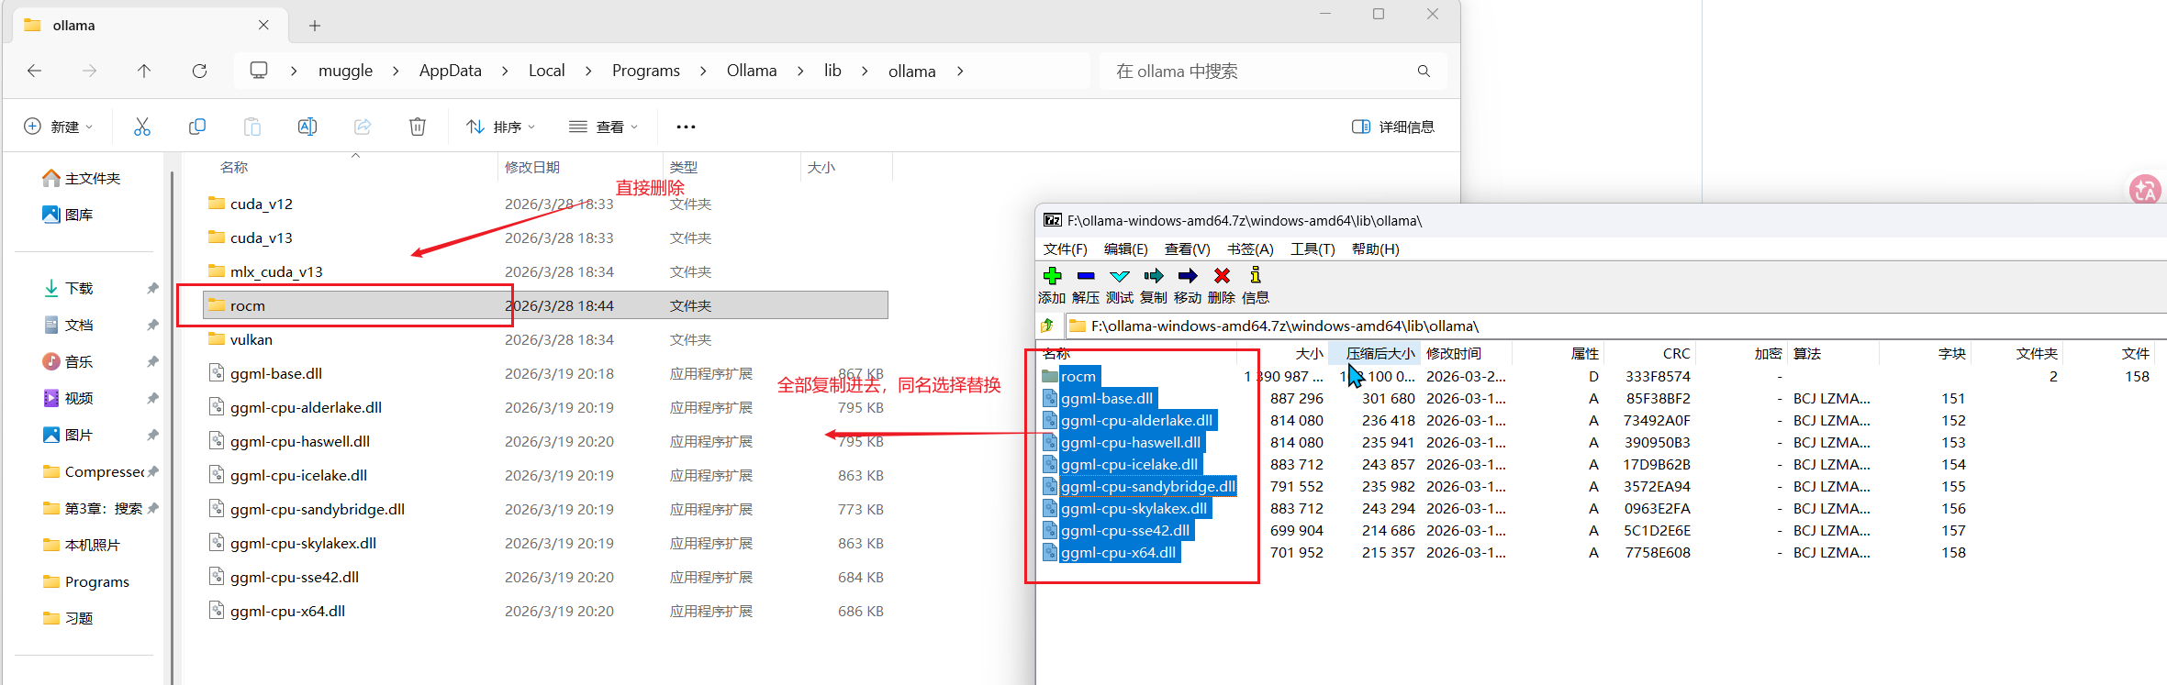The width and height of the screenshot is (2167, 685).
Task: Select ggml-cpu-haswell.dll in Explorer
Action: pos(545,441)
